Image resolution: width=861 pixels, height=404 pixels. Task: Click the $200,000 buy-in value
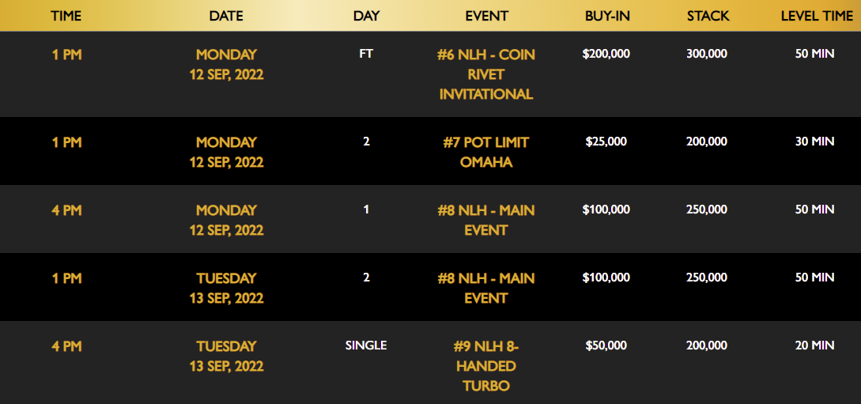tap(606, 54)
